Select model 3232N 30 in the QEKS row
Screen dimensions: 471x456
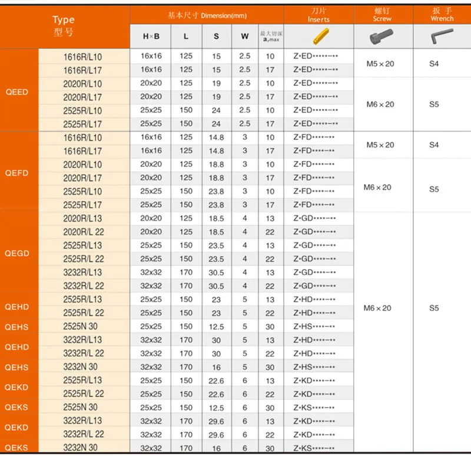[80, 448]
